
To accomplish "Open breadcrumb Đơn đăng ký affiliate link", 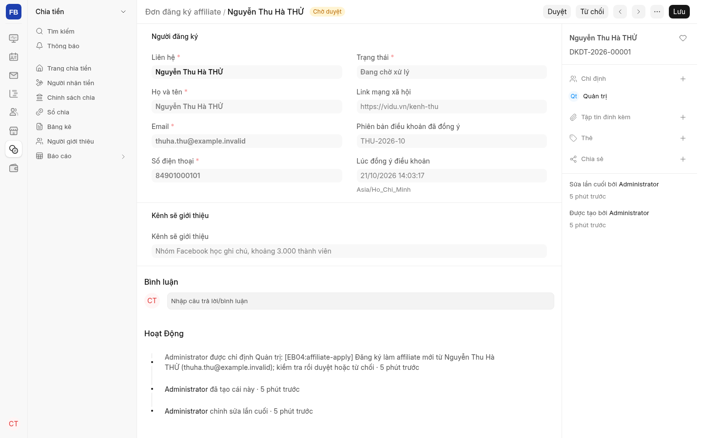I will [183, 12].
